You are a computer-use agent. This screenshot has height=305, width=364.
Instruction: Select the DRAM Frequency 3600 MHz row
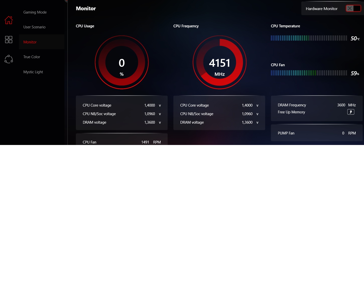(x=317, y=105)
